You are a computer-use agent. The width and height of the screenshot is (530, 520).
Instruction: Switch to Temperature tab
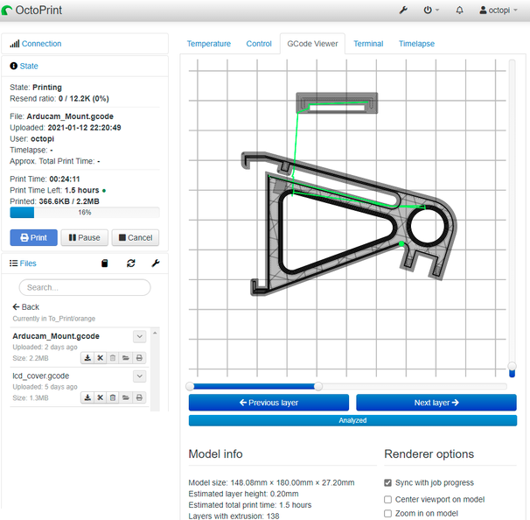click(209, 44)
